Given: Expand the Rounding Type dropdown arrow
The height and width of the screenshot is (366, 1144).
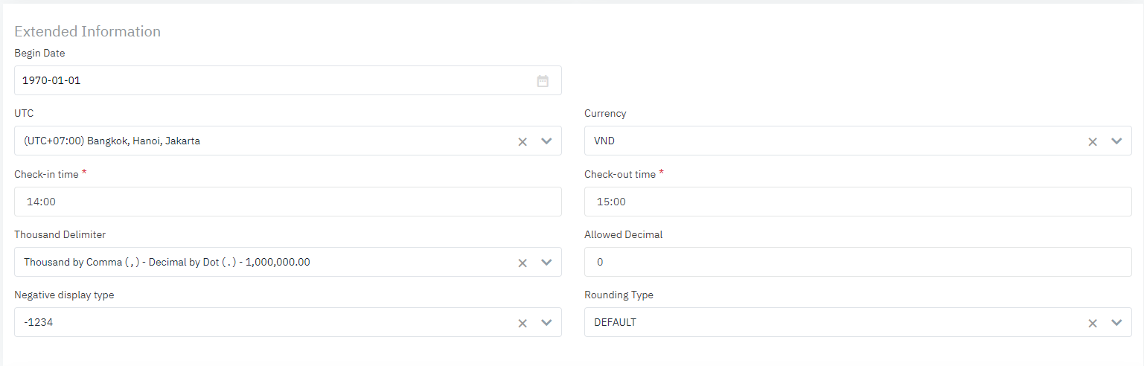Looking at the screenshot, I should (1116, 323).
